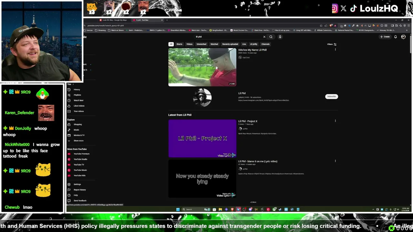Select the Unwatched filter chip
The width and height of the screenshot is (413, 232).
click(x=201, y=44)
